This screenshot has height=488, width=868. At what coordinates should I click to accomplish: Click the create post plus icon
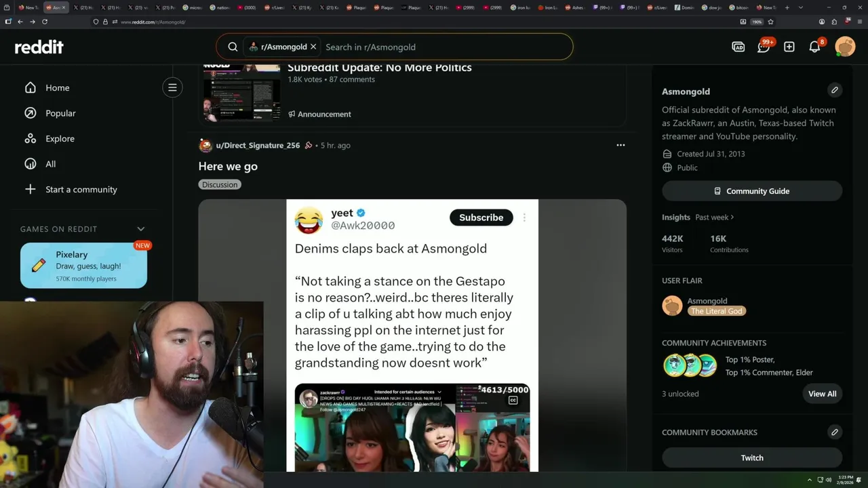pos(789,47)
